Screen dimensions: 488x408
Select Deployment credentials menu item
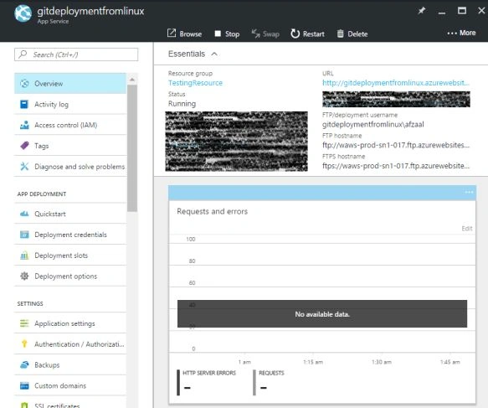(70, 235)
